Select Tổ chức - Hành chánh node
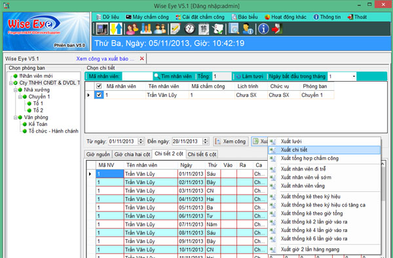393x258 pixels. 54,131
